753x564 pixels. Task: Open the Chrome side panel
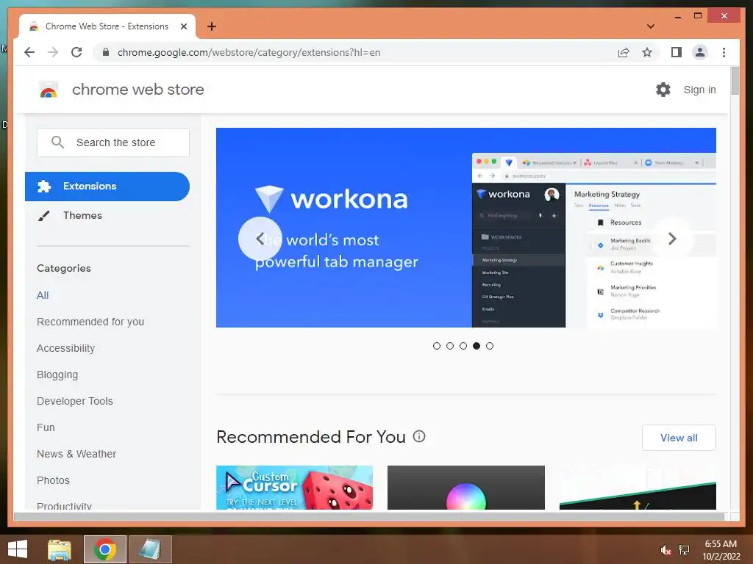(677, 52)
